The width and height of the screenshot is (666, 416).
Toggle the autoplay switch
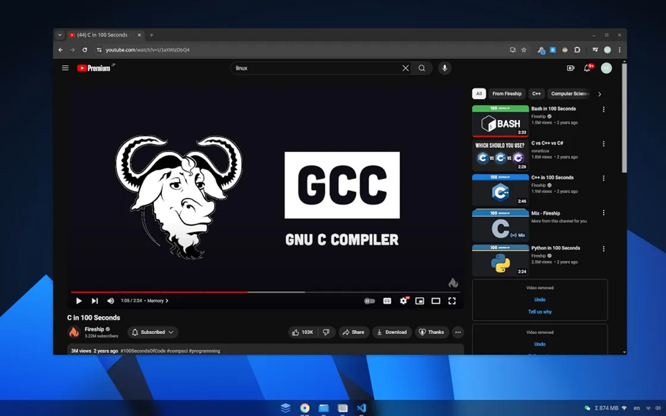[369, 301]
